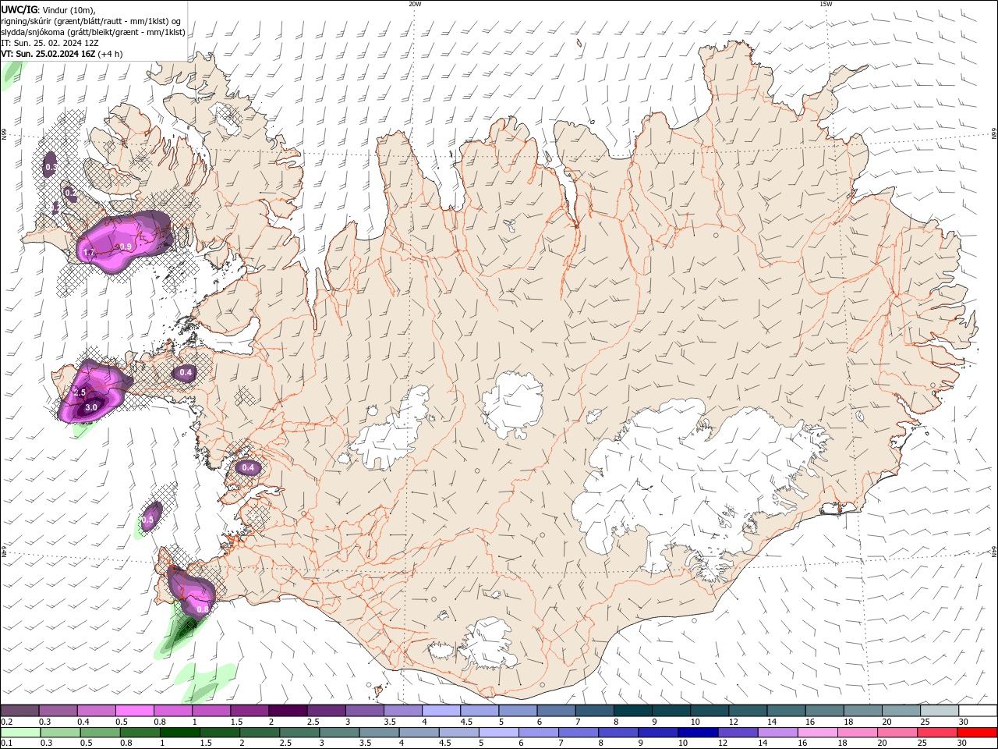Click the 3.0 precipitation value on the map
Screen dimensions: 998x749
tap(90, 407)
